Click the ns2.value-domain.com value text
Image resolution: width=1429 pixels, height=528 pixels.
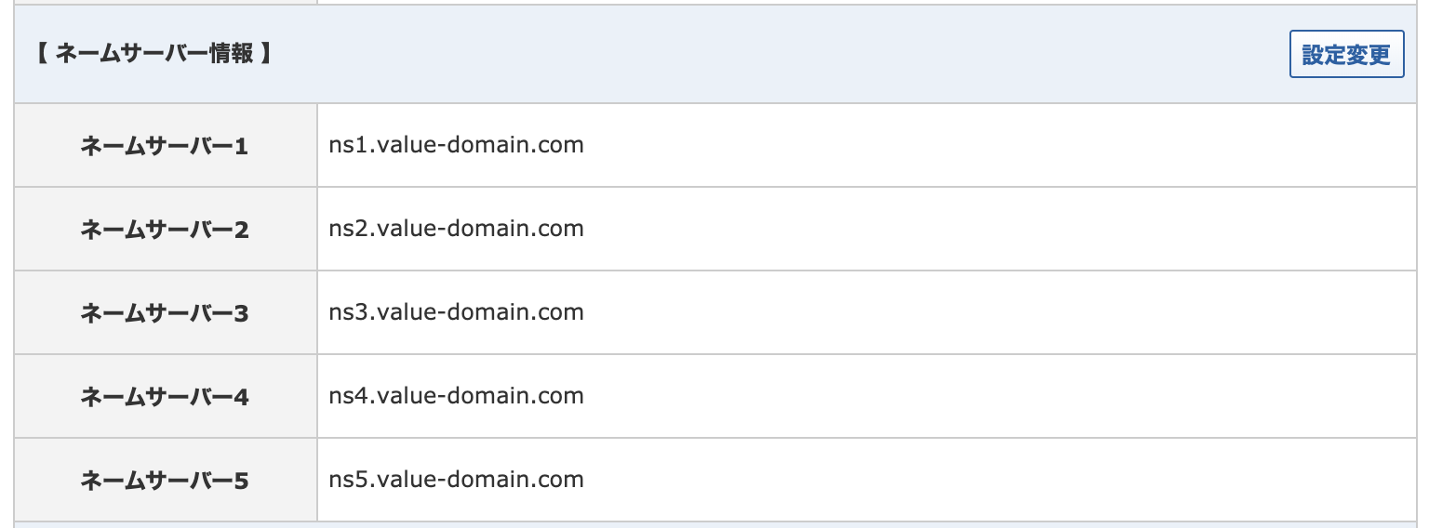pos(456,229)
